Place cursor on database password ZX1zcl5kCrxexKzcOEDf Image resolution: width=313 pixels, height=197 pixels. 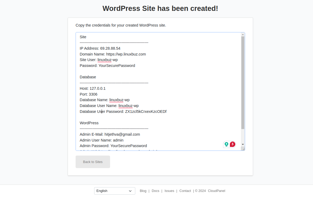(x=146, y=112)
